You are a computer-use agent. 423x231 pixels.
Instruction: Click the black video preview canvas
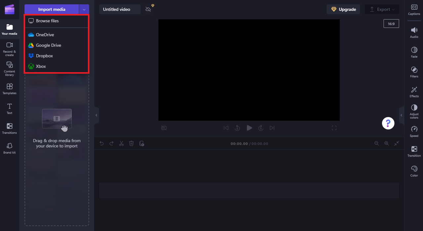click(x=249, y=70)
